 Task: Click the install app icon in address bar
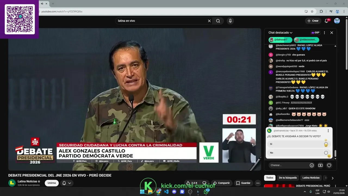pos(306,11)
